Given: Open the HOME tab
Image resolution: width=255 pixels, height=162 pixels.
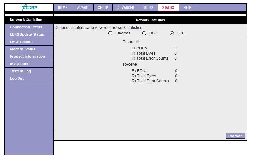Looking at the screenshot, I should pos(63,7).
